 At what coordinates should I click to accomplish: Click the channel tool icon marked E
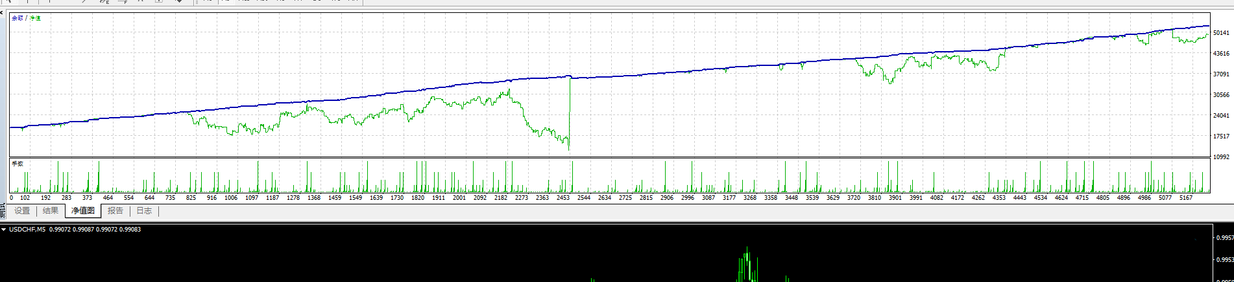click(x=104, y=2)
